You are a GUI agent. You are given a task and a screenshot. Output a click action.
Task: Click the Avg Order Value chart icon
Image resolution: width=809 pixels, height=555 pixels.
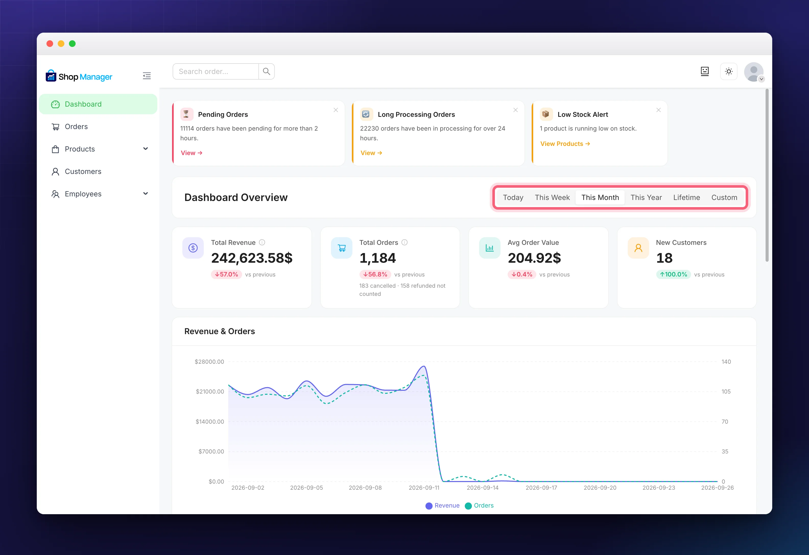point(490,248)
